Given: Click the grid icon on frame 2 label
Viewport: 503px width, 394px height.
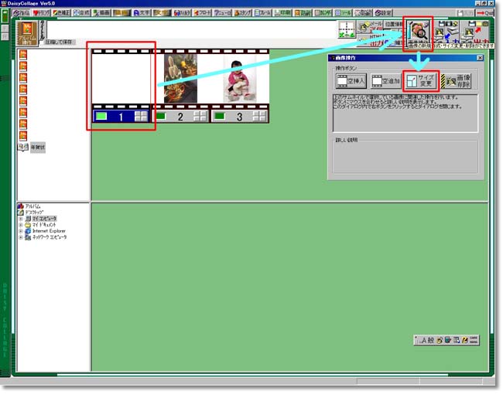Looking at the screenshot, I should click(200, 117).
